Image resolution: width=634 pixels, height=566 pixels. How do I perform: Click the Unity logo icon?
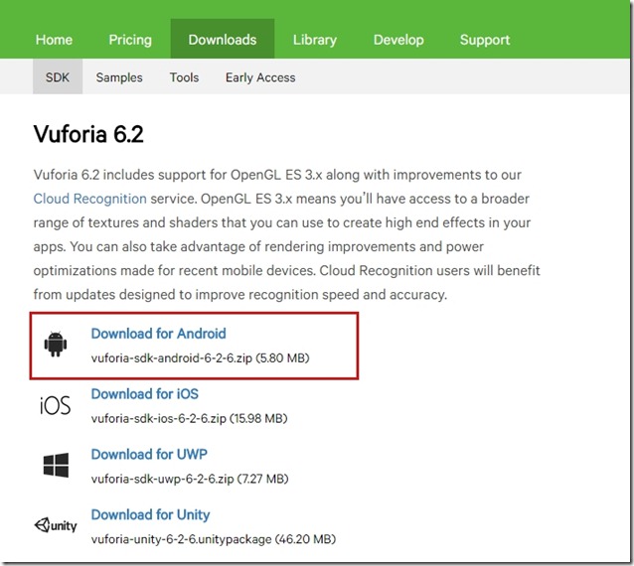(x=56, y=525)
